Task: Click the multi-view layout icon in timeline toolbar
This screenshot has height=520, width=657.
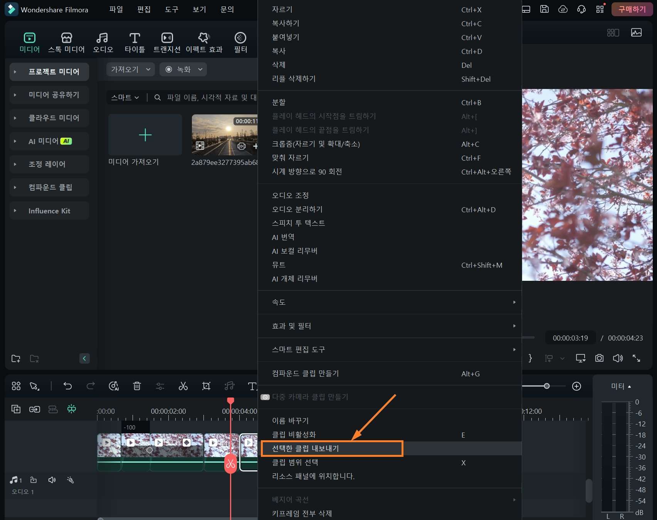Action: 16,386
